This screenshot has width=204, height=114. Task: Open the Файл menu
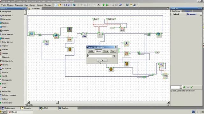[x=3, y=5]
